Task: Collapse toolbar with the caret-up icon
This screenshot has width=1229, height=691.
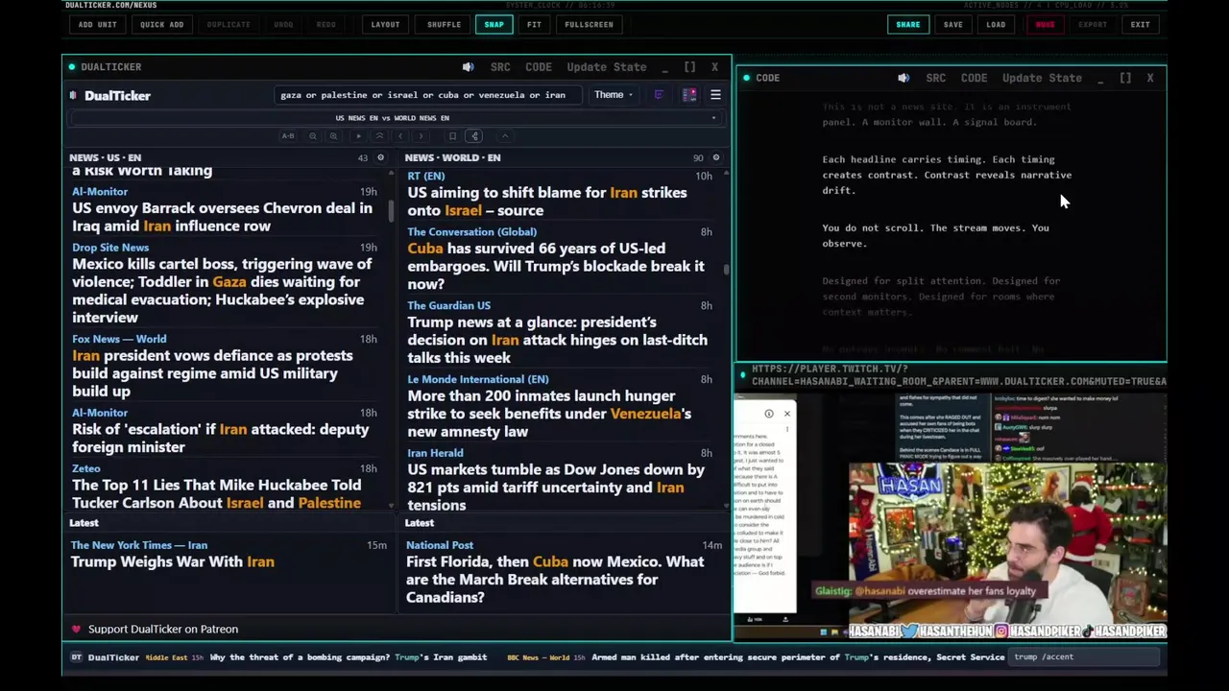Action: click(505, 136)
